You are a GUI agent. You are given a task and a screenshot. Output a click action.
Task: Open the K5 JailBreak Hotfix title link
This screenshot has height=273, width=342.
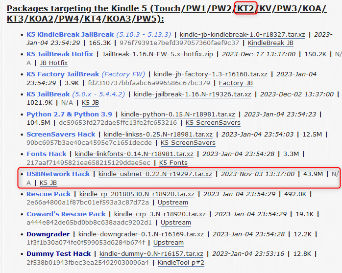click(60, 54)
